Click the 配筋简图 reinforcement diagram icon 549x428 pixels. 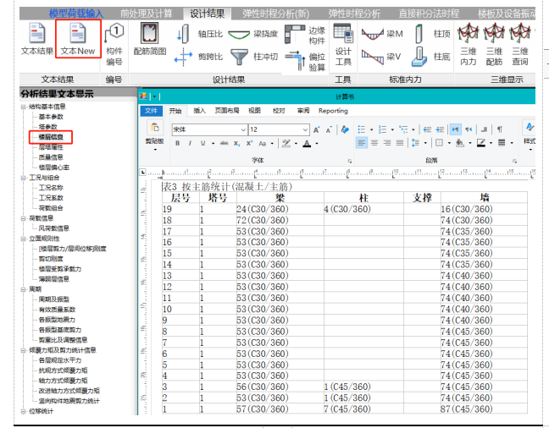(149, 40)
